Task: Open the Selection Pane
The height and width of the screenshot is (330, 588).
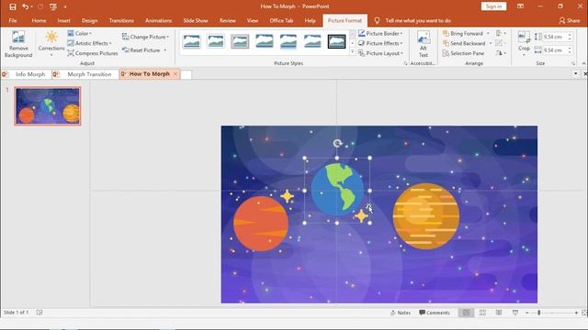Action: (463, 53)
